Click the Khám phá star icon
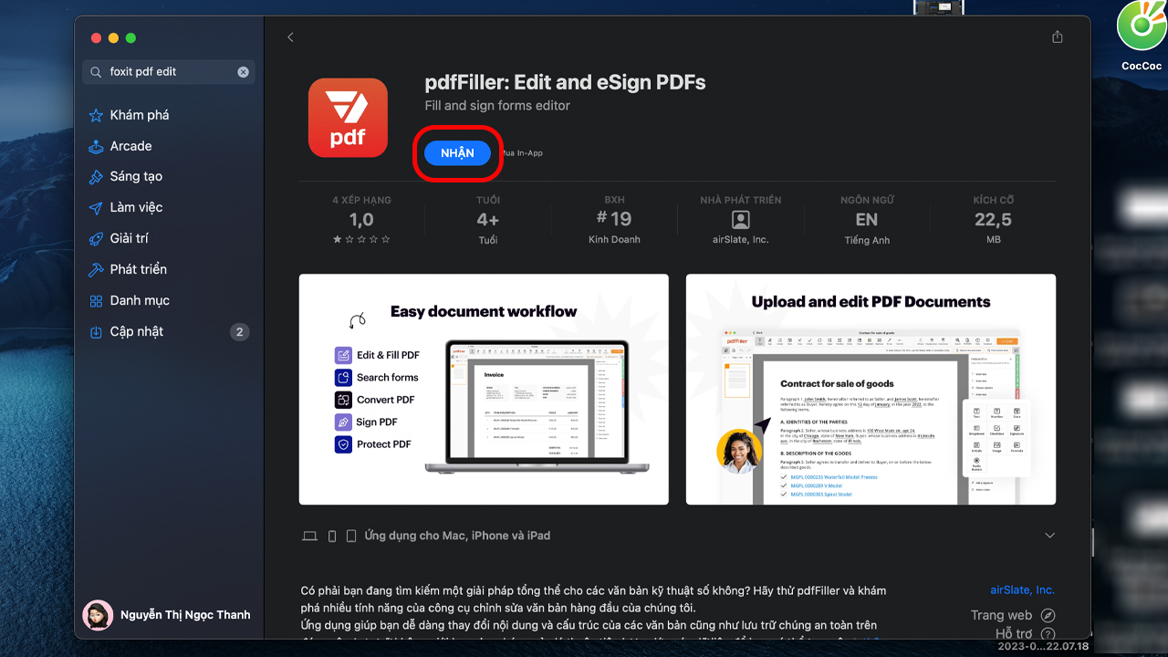This screenshot has height=657, width=1168. tap(96, 115)
